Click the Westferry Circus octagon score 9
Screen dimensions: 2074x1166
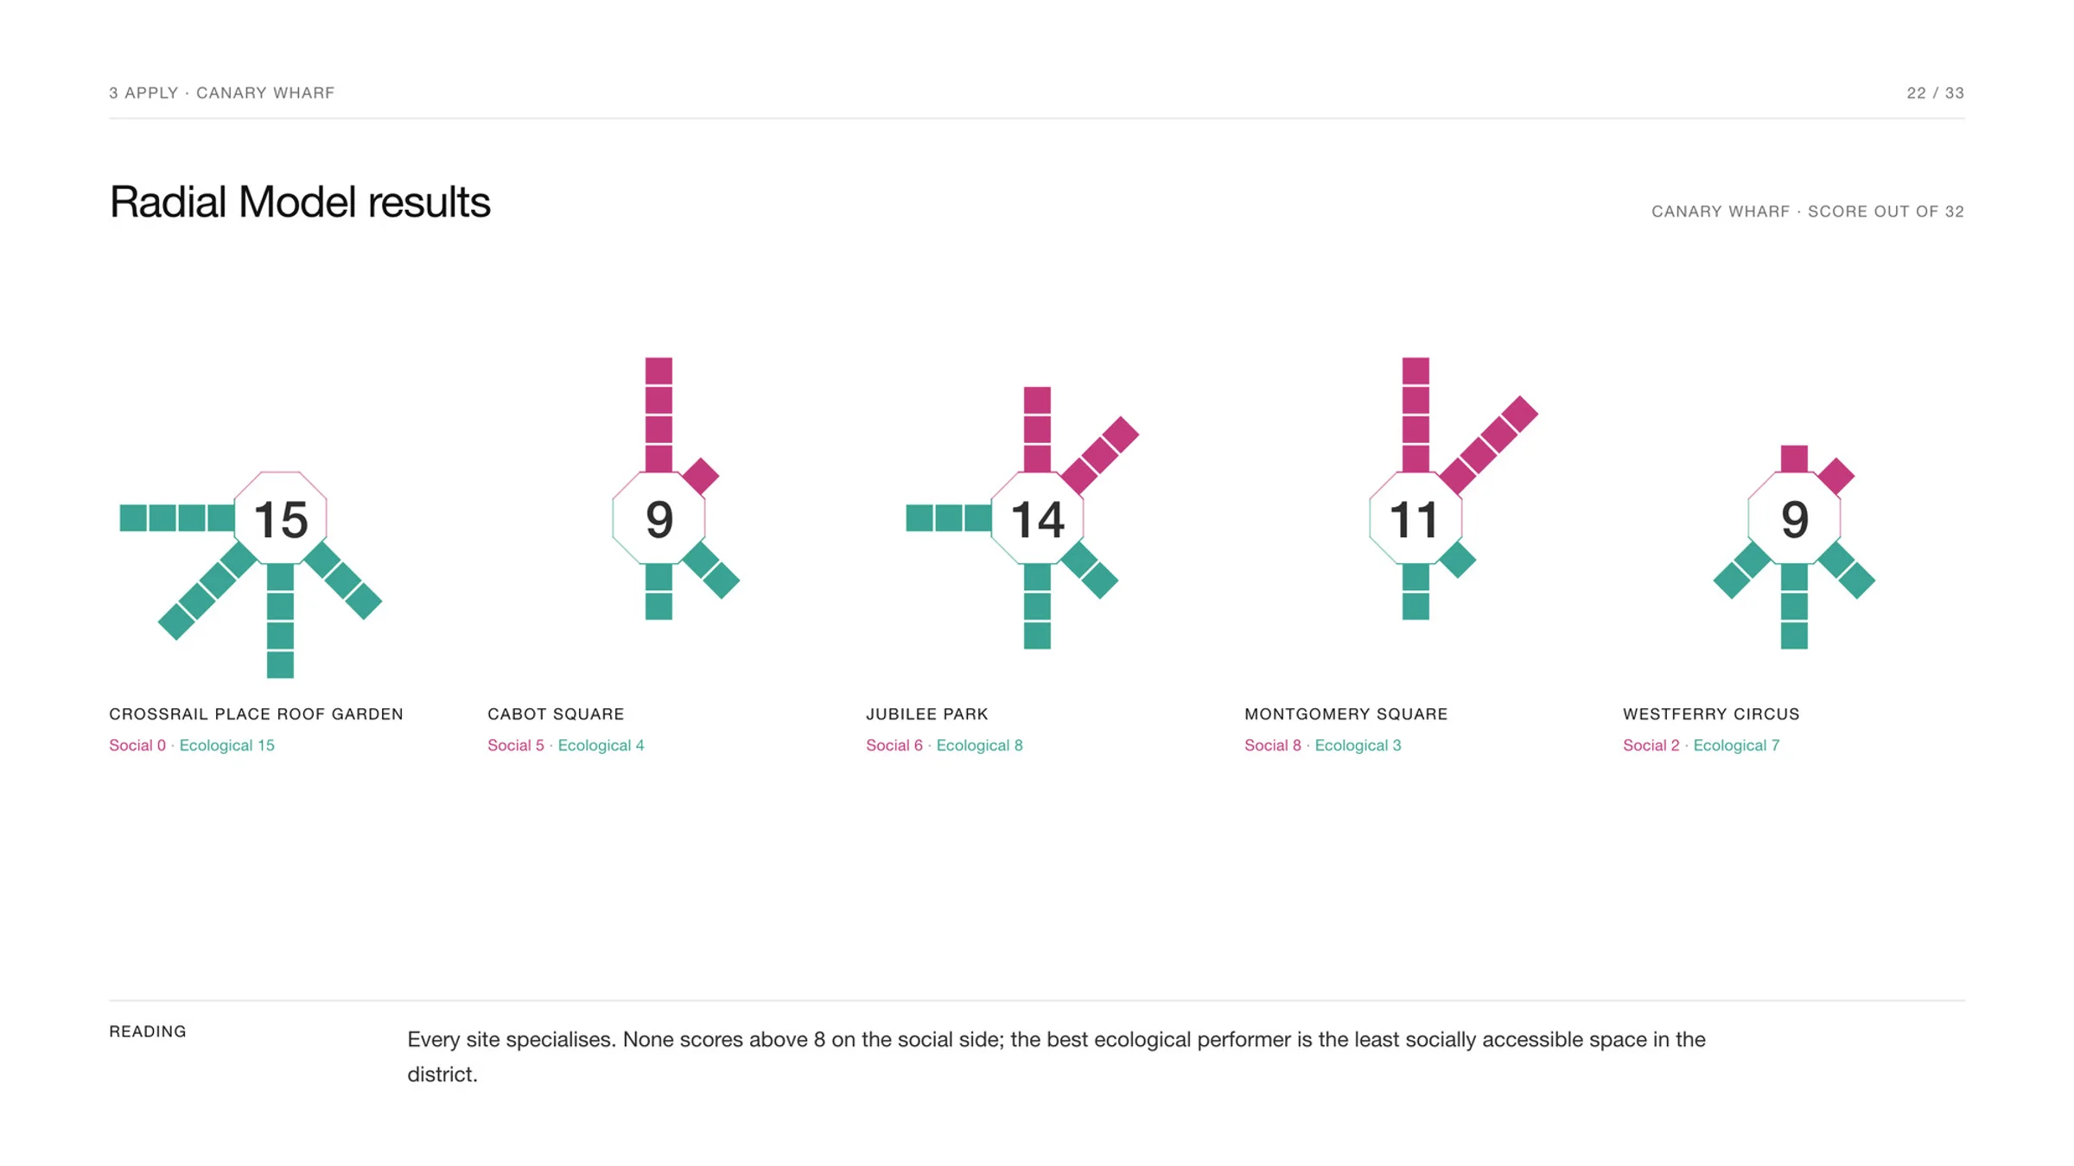(x=1794, y=518)
